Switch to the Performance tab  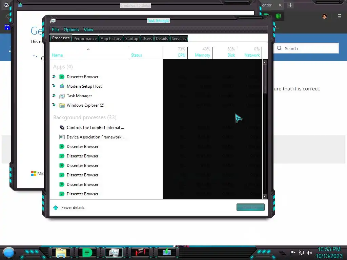tap(85, 39)
